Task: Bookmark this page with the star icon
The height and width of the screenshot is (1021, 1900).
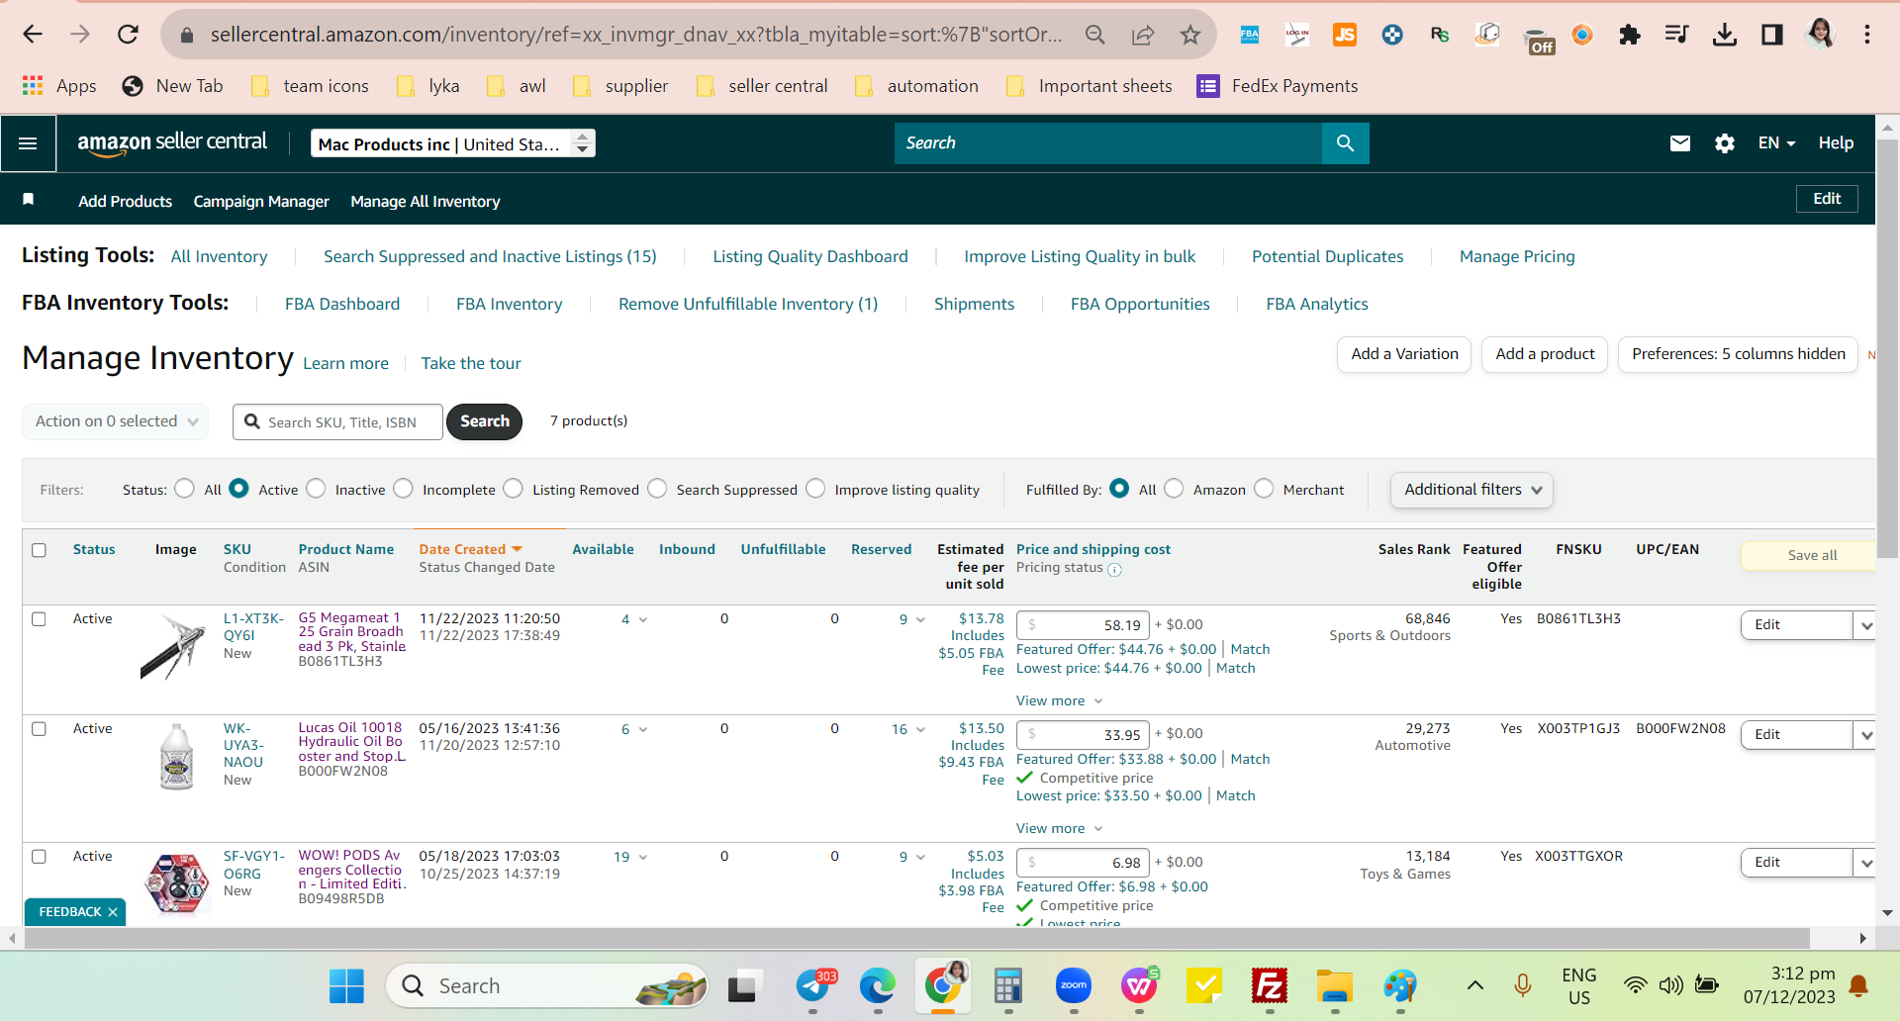Action: [1190, 35]
